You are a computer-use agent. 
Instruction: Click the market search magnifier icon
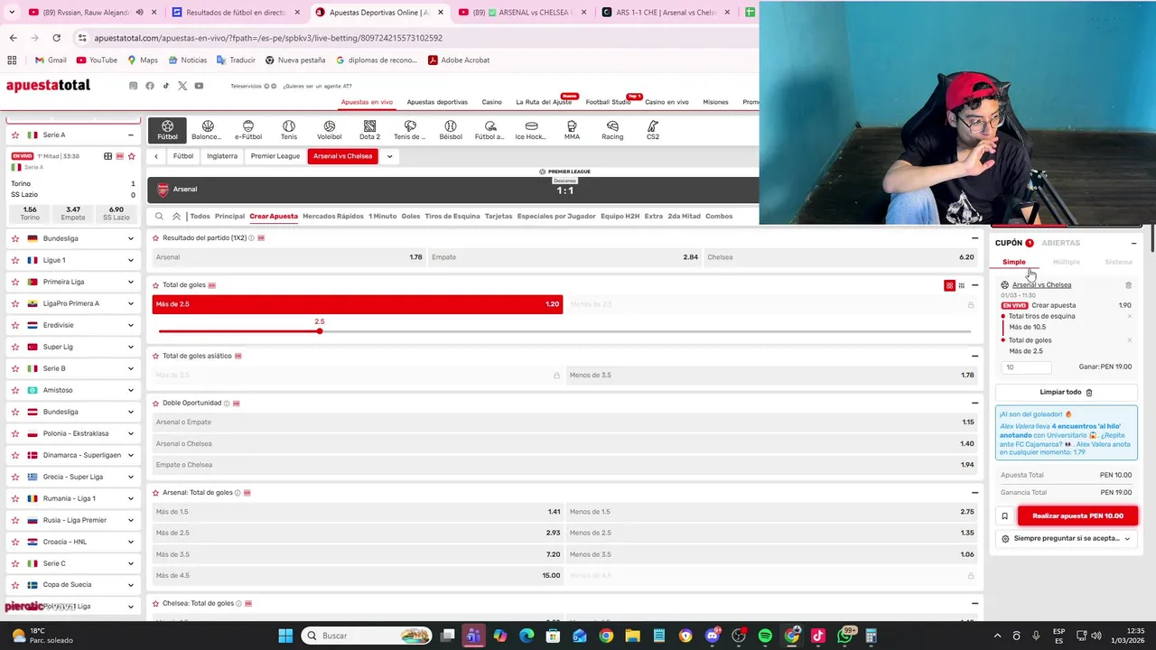click(159, 217)
